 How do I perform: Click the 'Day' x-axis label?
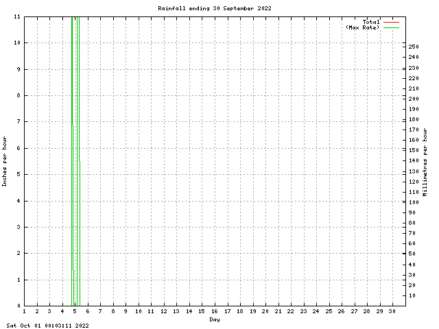tap(215, 319)
